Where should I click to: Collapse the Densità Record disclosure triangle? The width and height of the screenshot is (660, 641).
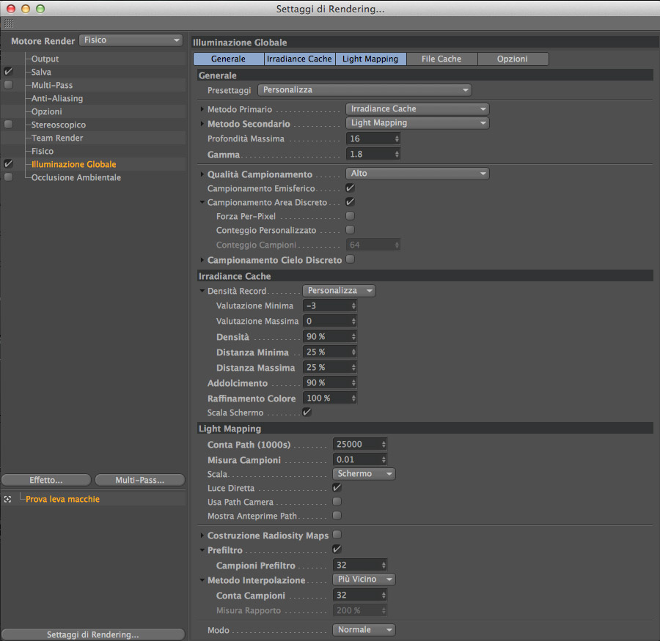(202, 291)
